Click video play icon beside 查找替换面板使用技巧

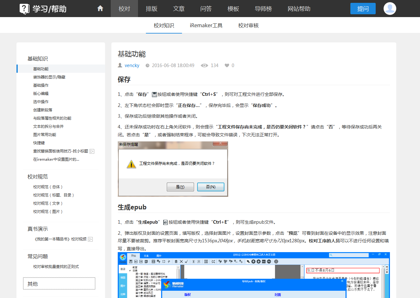coord(92,152)
